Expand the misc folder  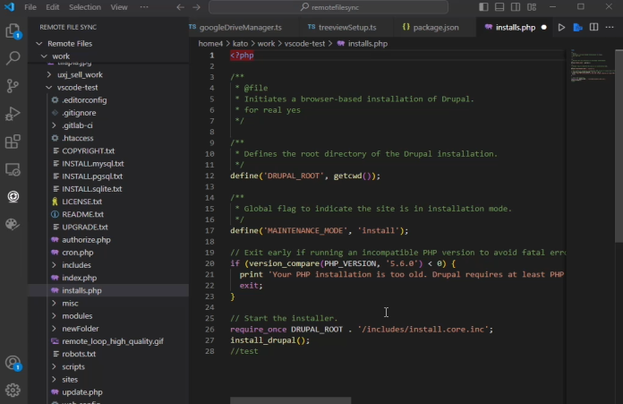coord(54,303)
